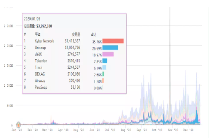Click the Aug '20 axis label
The width and height of the screenshot is (209, 138).
tap(126, 130)
